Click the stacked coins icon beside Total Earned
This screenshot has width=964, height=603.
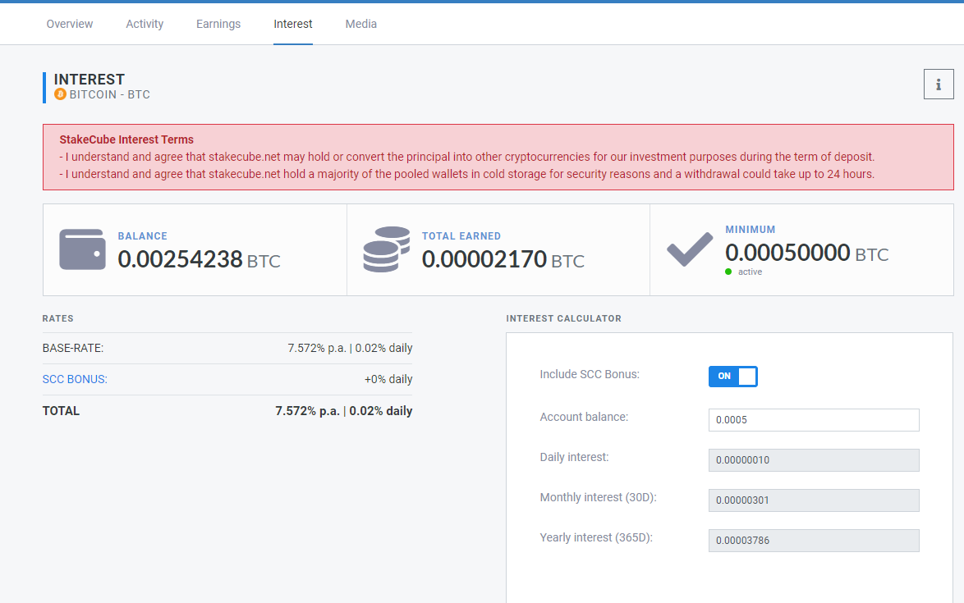386,249
